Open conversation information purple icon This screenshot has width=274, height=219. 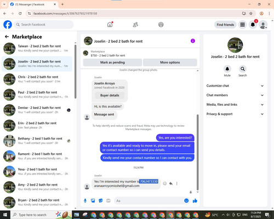pyautogui.click(x=193, y=41)
